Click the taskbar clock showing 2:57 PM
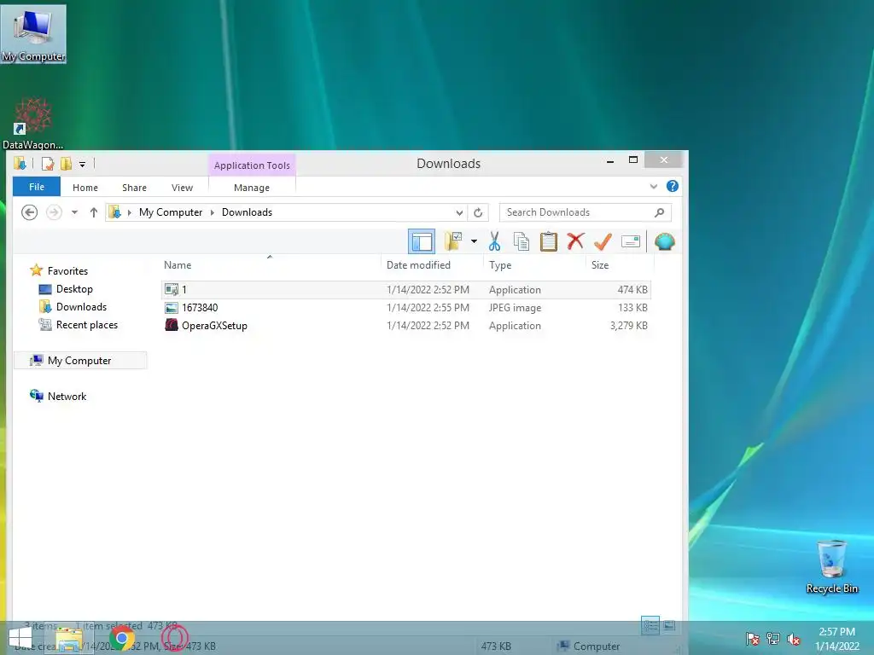874x655 pixels. click(x=836, y=639)
